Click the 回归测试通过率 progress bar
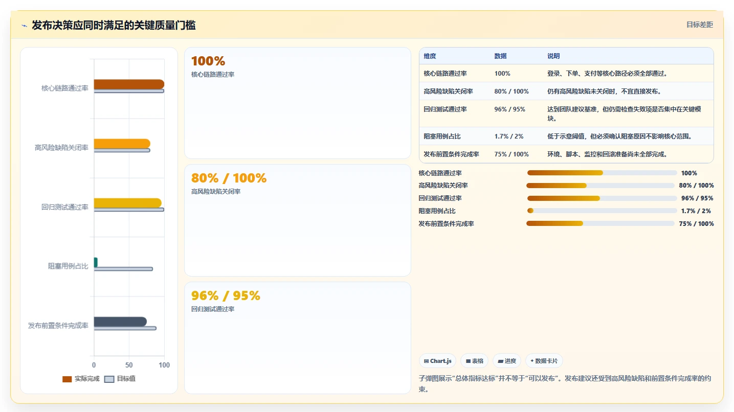The width and height of the screenshot is (734, 412). 602,198
